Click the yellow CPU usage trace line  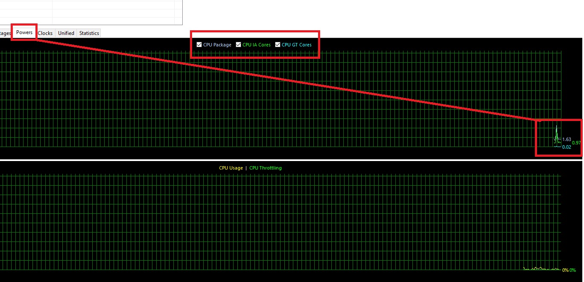pyautogui.click(x=538, y=268)
